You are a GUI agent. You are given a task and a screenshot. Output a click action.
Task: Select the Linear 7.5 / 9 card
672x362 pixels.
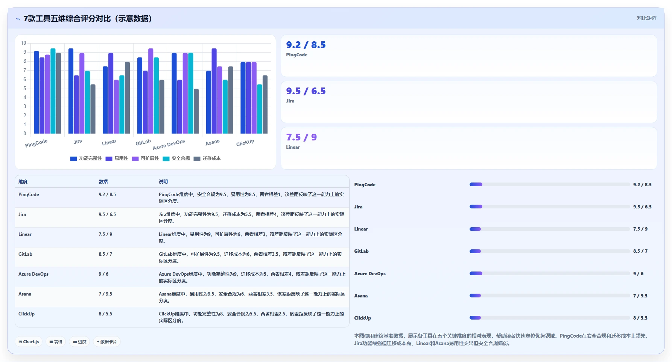pyautogui.click(x=469, y=148)
